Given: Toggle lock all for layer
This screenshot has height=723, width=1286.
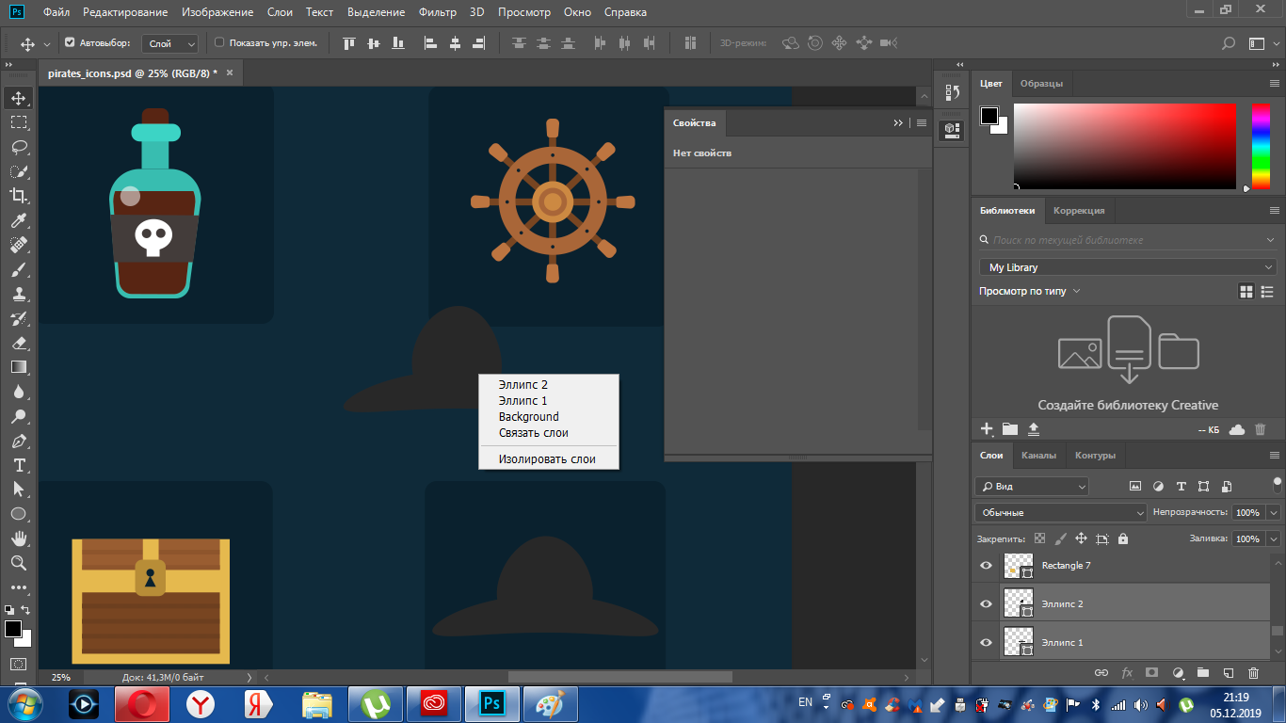Looking at the screenshot, I should (x=1122, y=538).
